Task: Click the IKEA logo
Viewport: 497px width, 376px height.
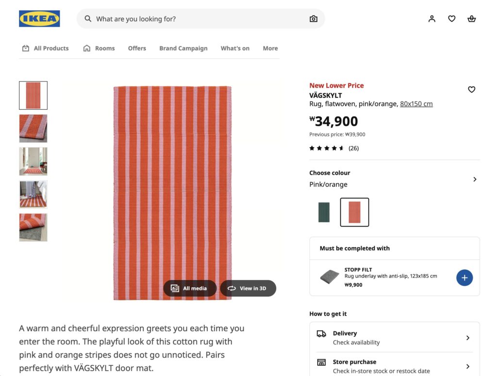Action: (x=39, y=19)
